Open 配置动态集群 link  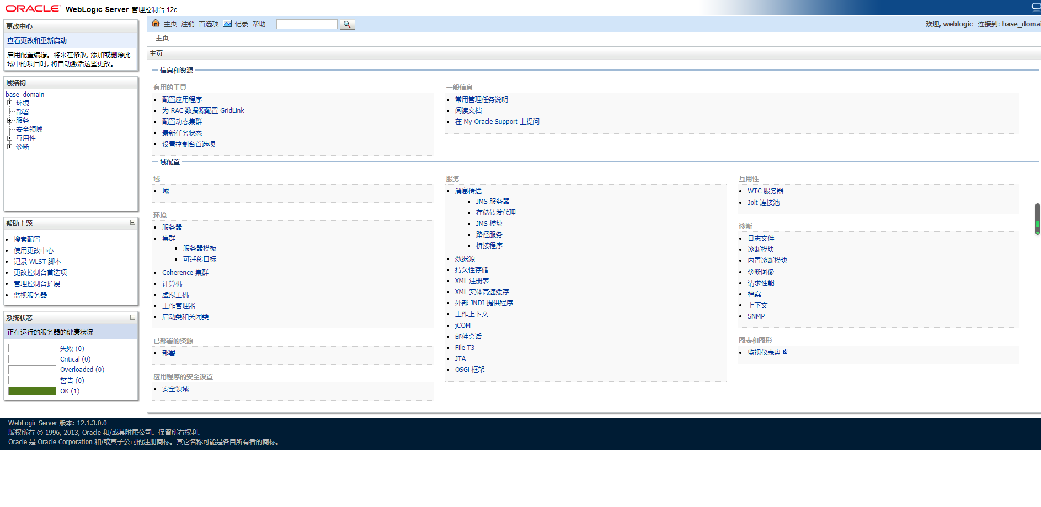(182, 122)
